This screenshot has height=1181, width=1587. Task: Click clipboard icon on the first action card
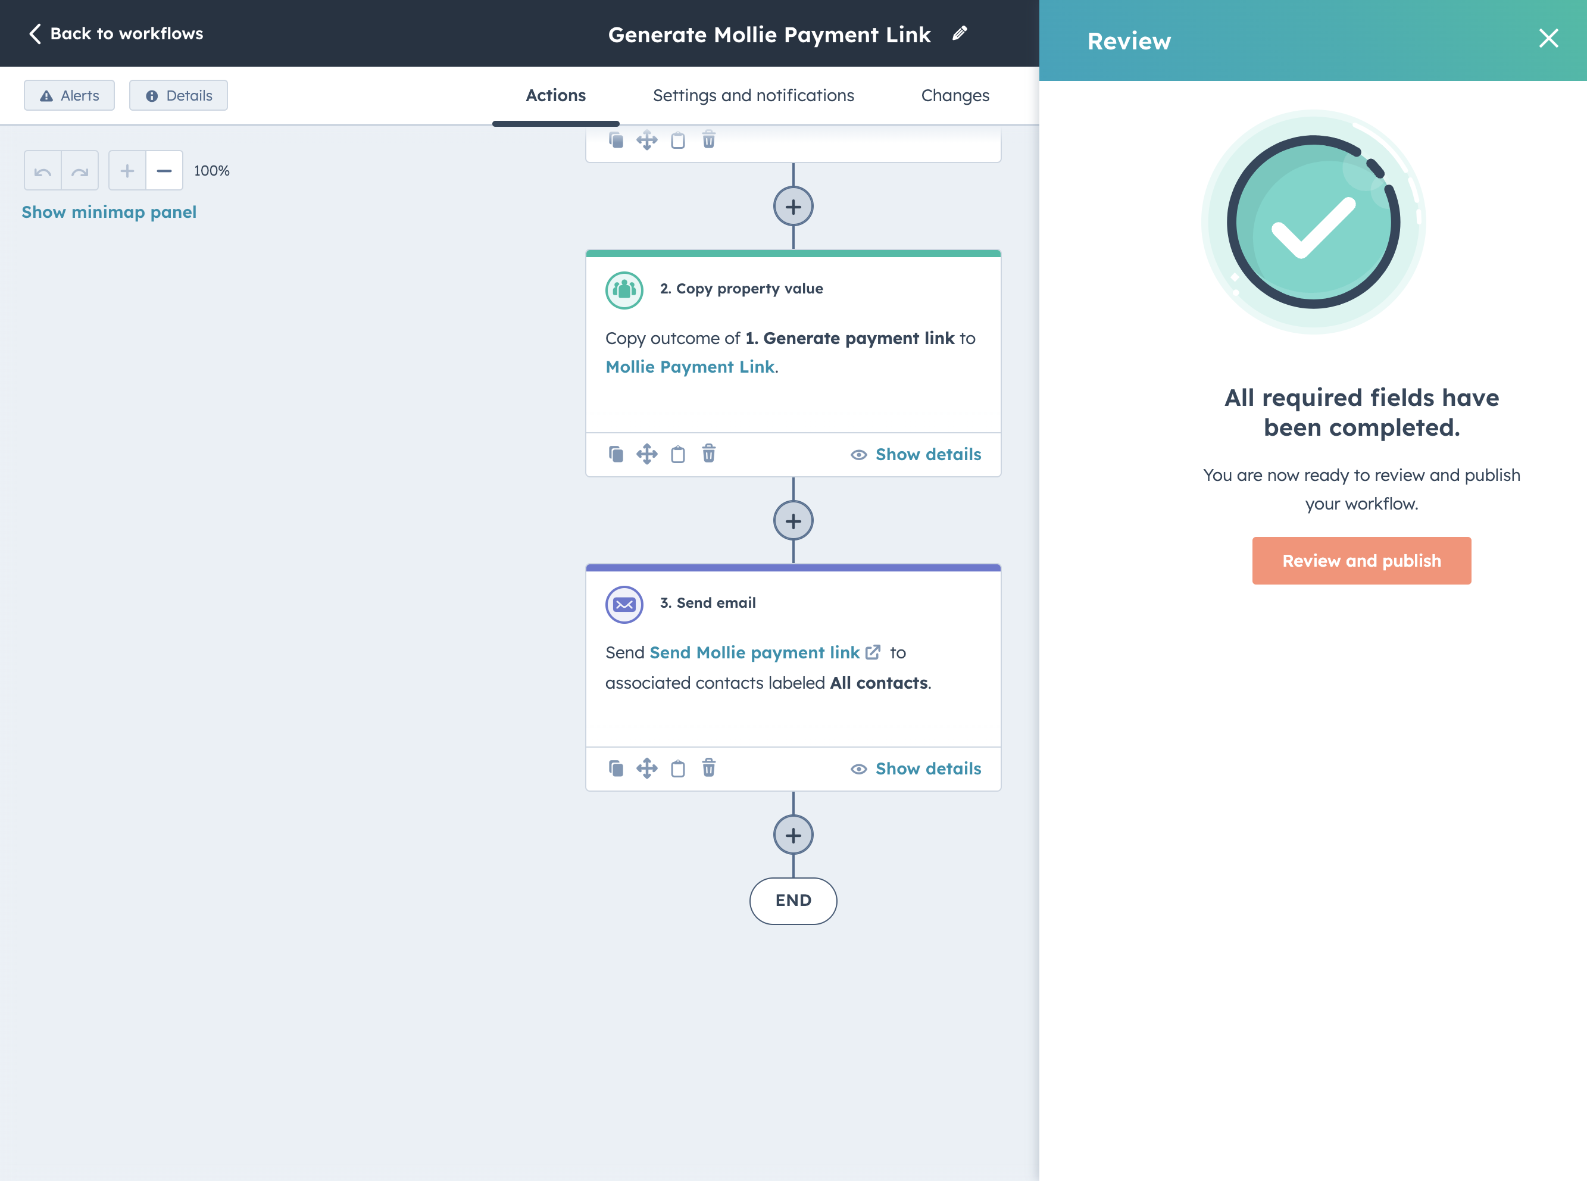(x=677, y=140)
